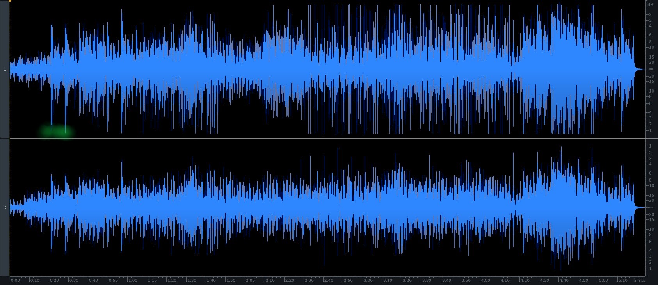The height and width of the screenshot is (285, 658).
Task: Click the h:m:s time format label
Action: [639, 280]
